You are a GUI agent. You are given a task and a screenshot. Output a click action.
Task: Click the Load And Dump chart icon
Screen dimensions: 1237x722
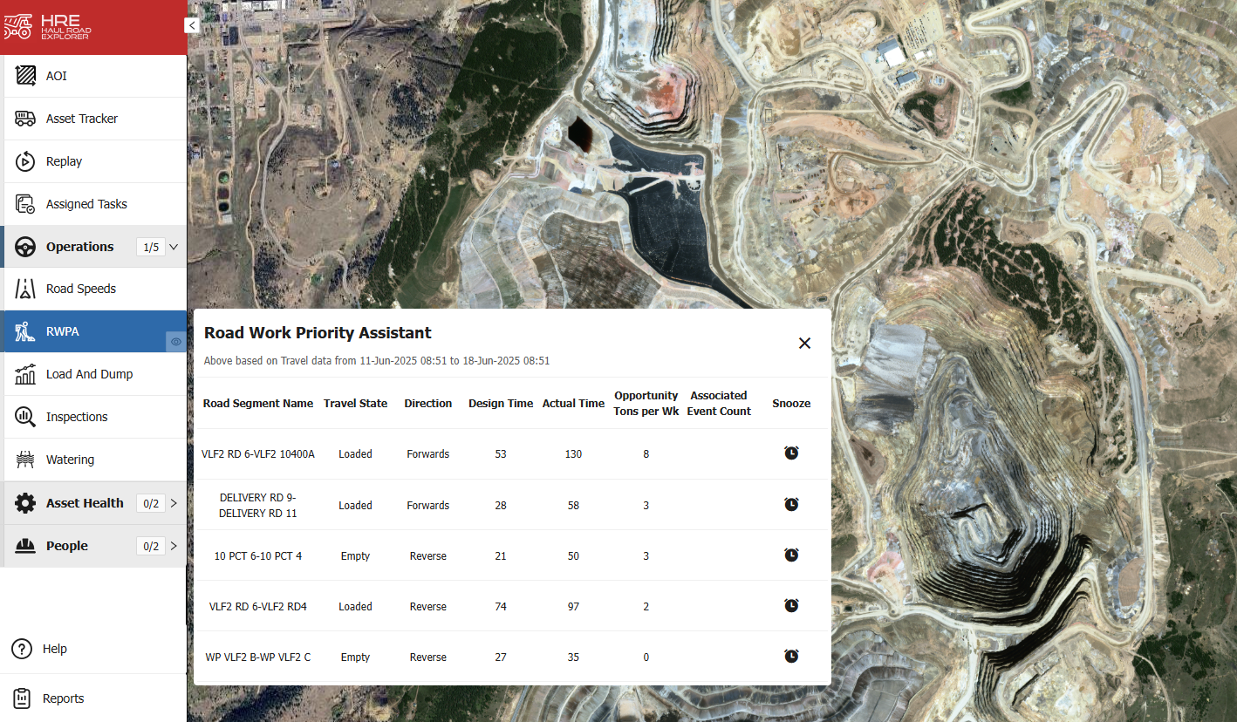click(x=25, y=374)
